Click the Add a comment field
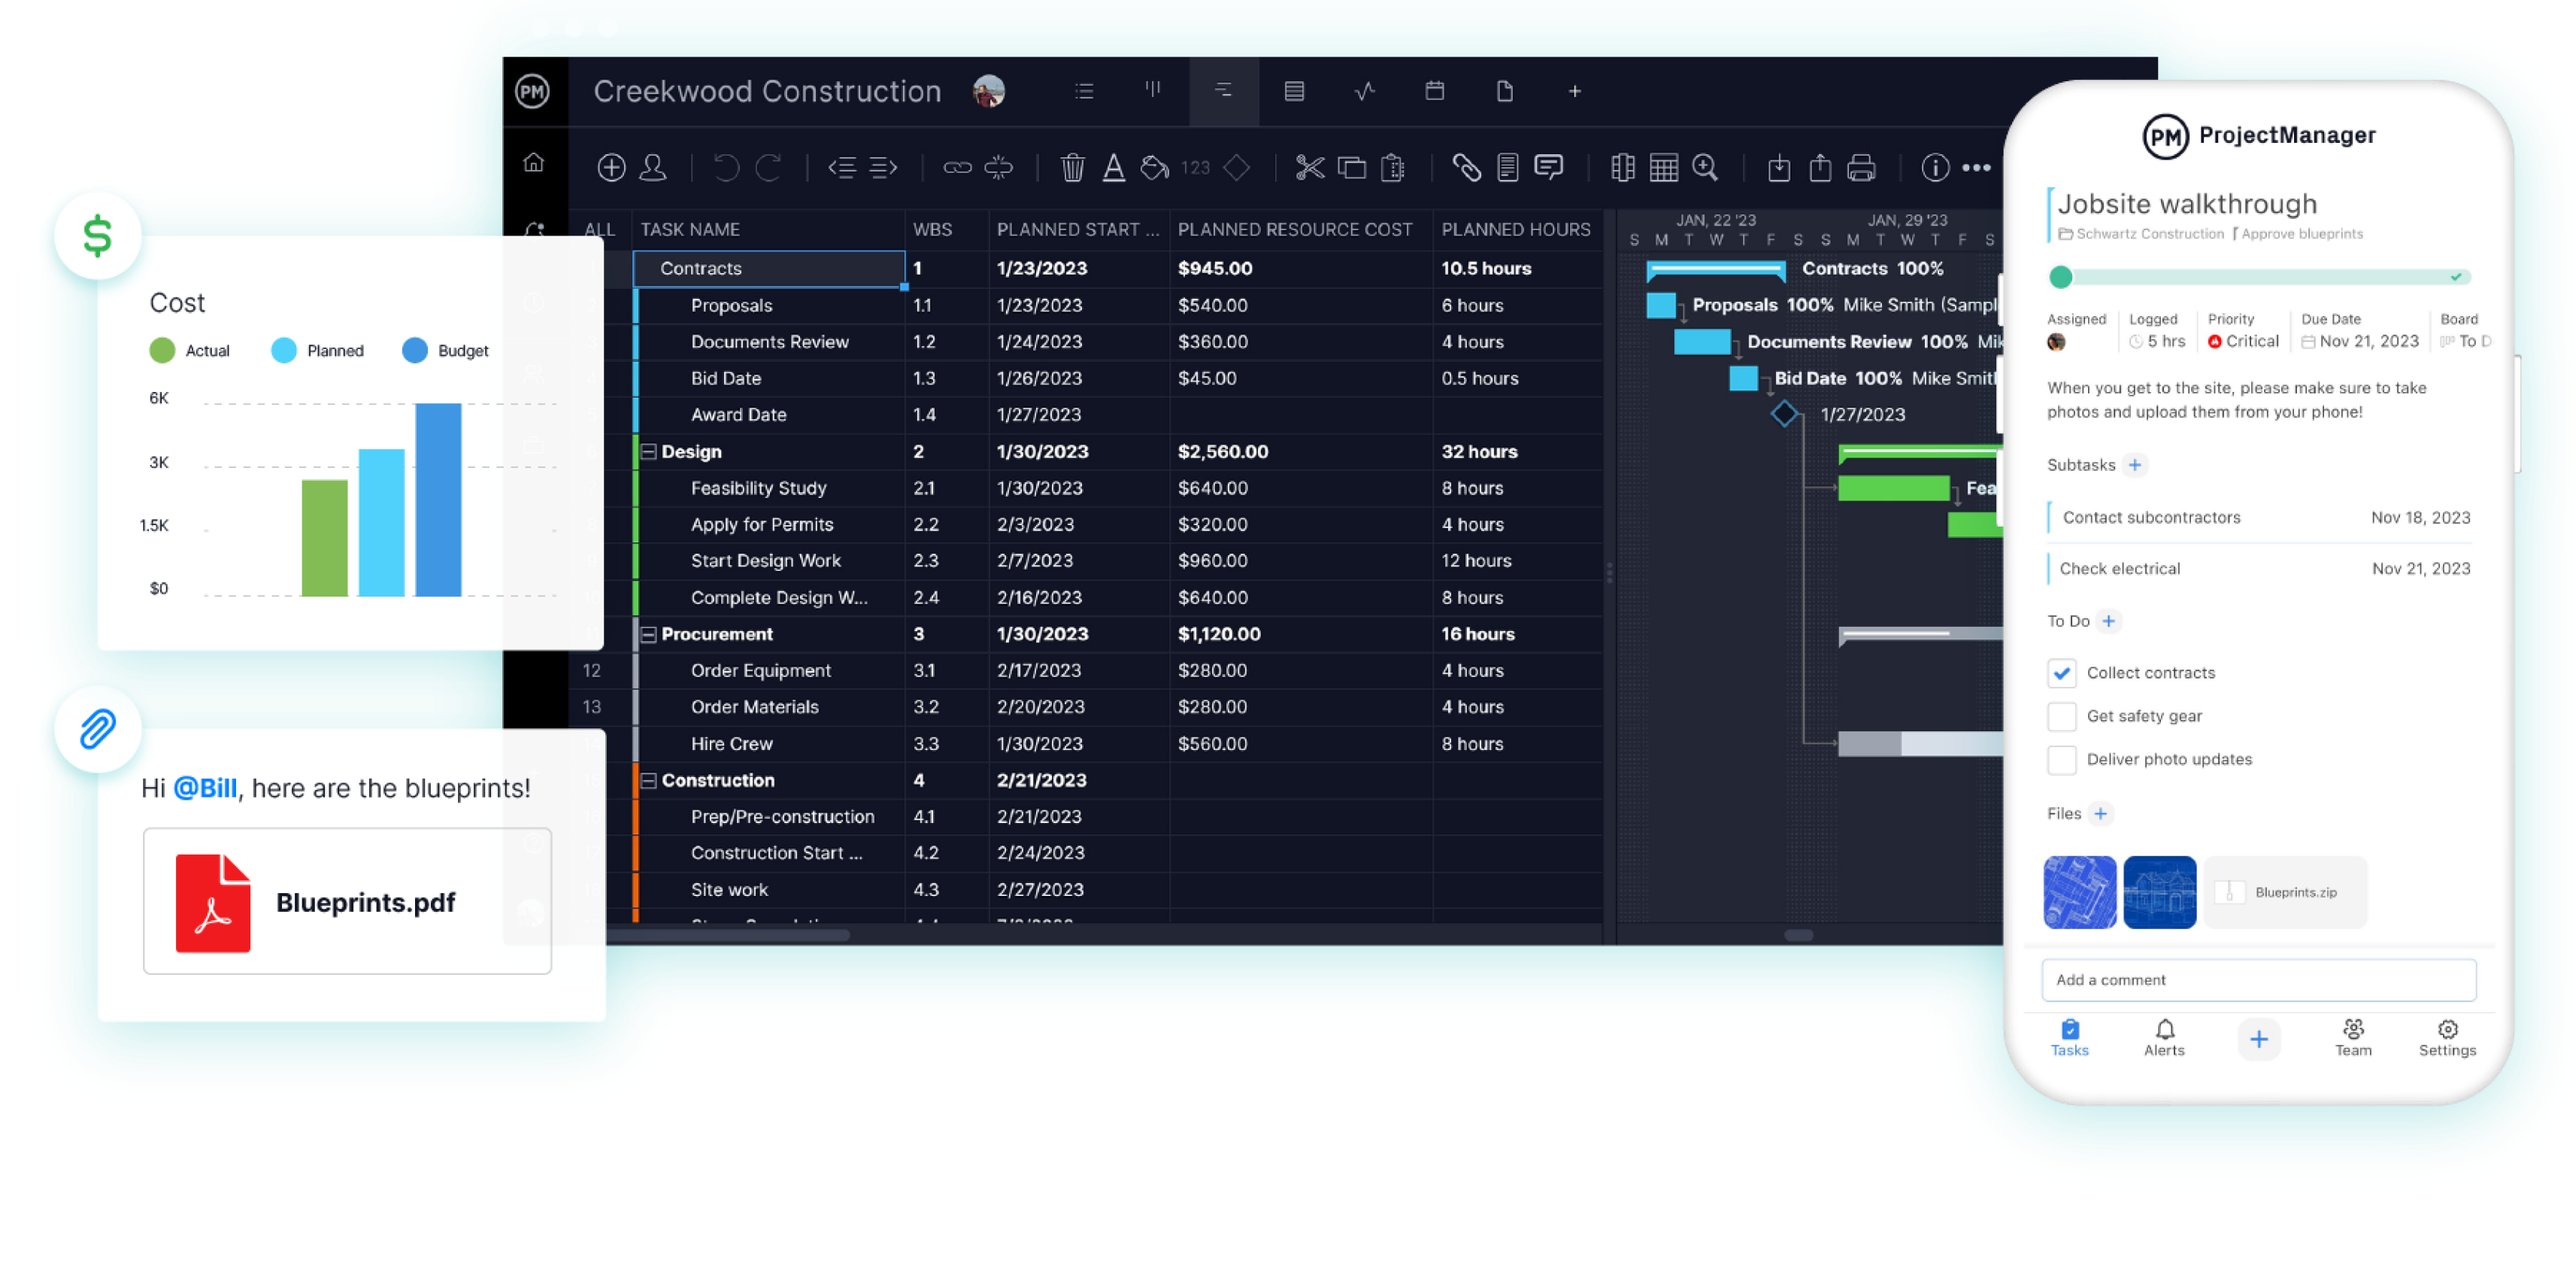The height and width of the screenshot is (1288, 2576). click(2259, 980)
